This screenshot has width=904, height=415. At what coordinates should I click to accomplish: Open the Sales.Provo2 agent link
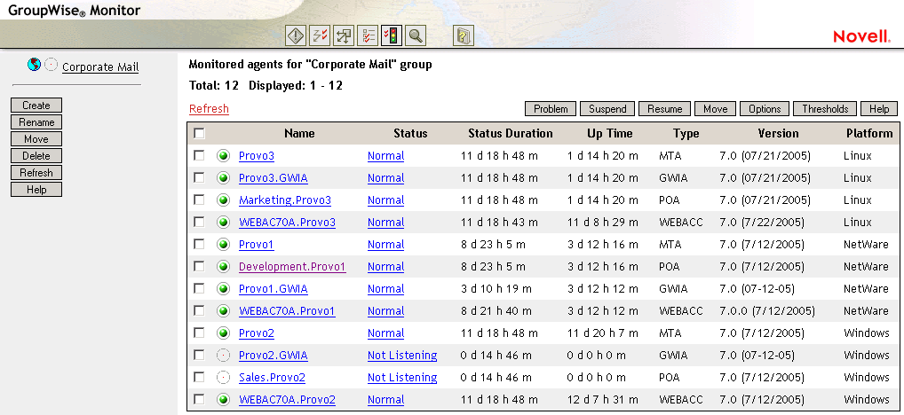tap(272, 378)
